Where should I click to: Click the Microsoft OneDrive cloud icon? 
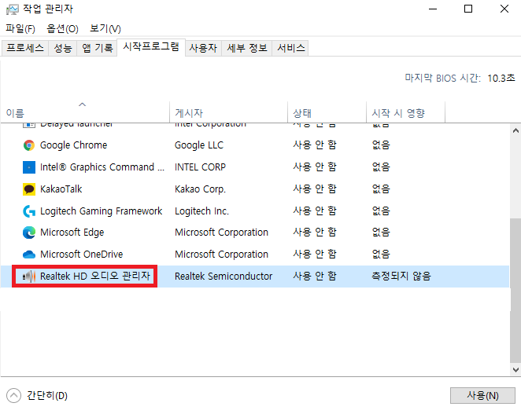(x=29, y=255)
